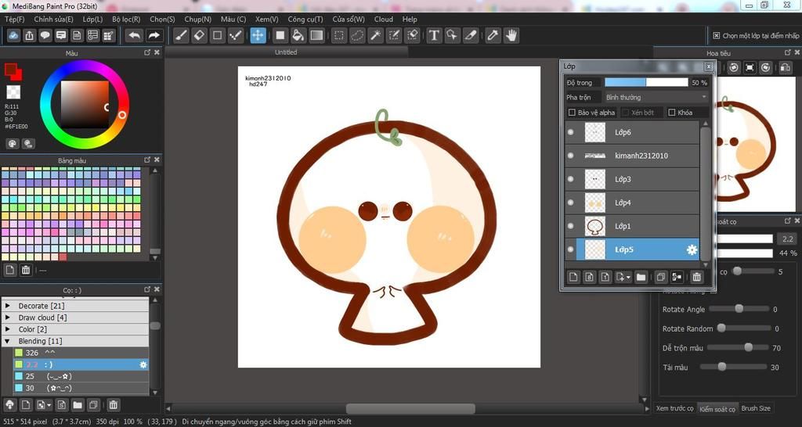Hide the Lớp4 layer
This screenshot has width=802, height=427.
(571, 203)
